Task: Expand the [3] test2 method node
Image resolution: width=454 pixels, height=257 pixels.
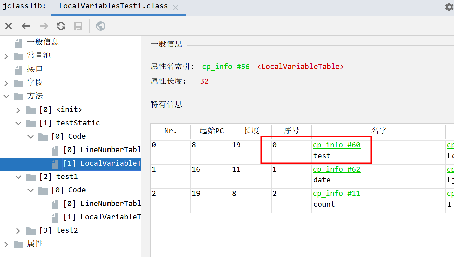Action: pos(18,231)
